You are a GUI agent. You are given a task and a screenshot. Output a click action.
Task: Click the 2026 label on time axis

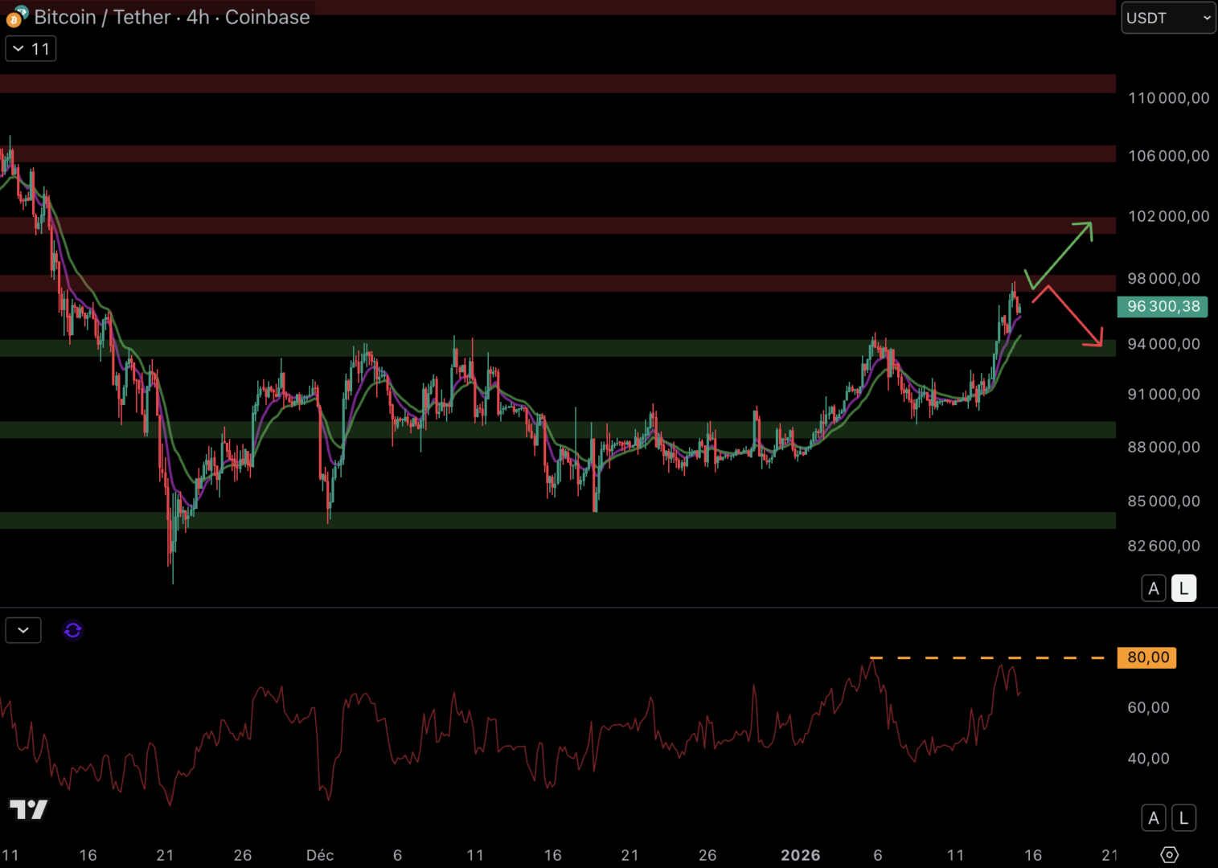(x=800, y=855)
